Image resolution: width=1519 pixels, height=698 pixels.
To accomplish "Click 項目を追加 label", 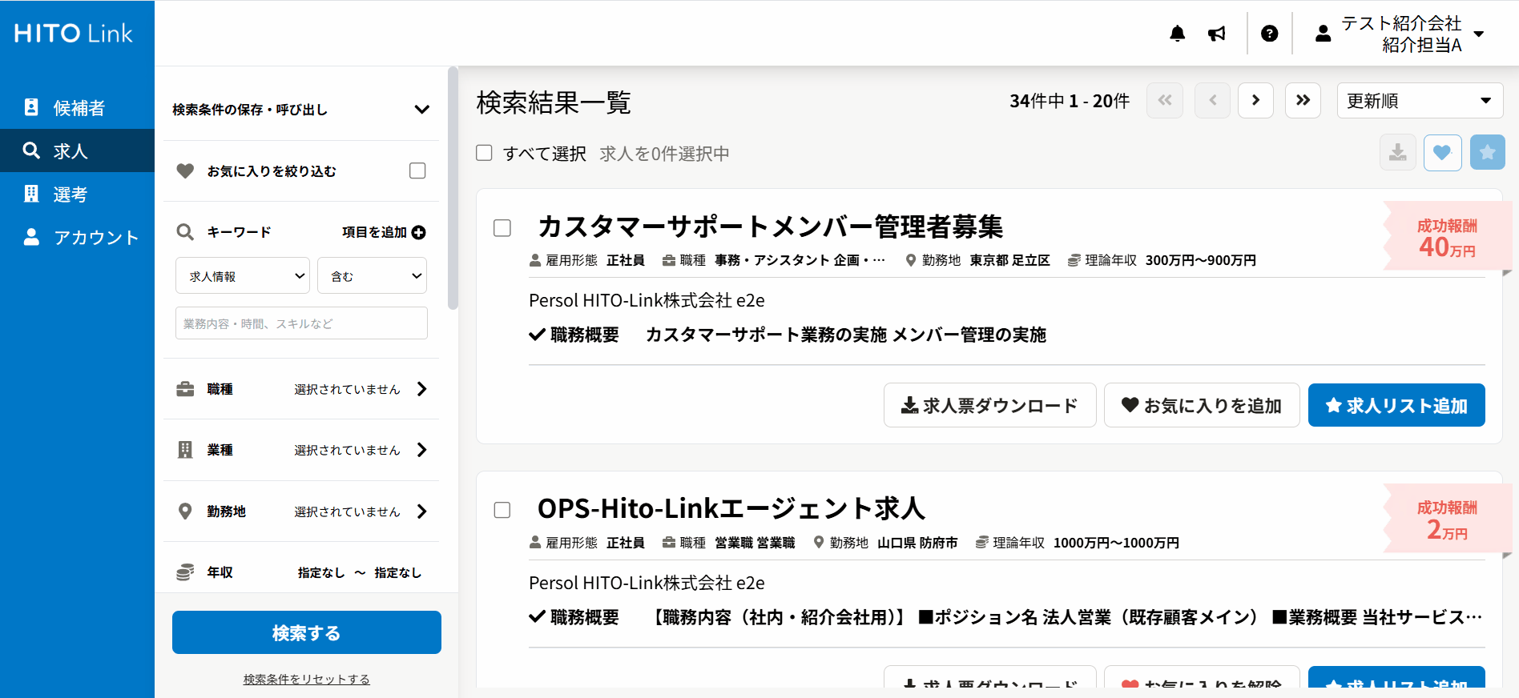I will [374, 232].
